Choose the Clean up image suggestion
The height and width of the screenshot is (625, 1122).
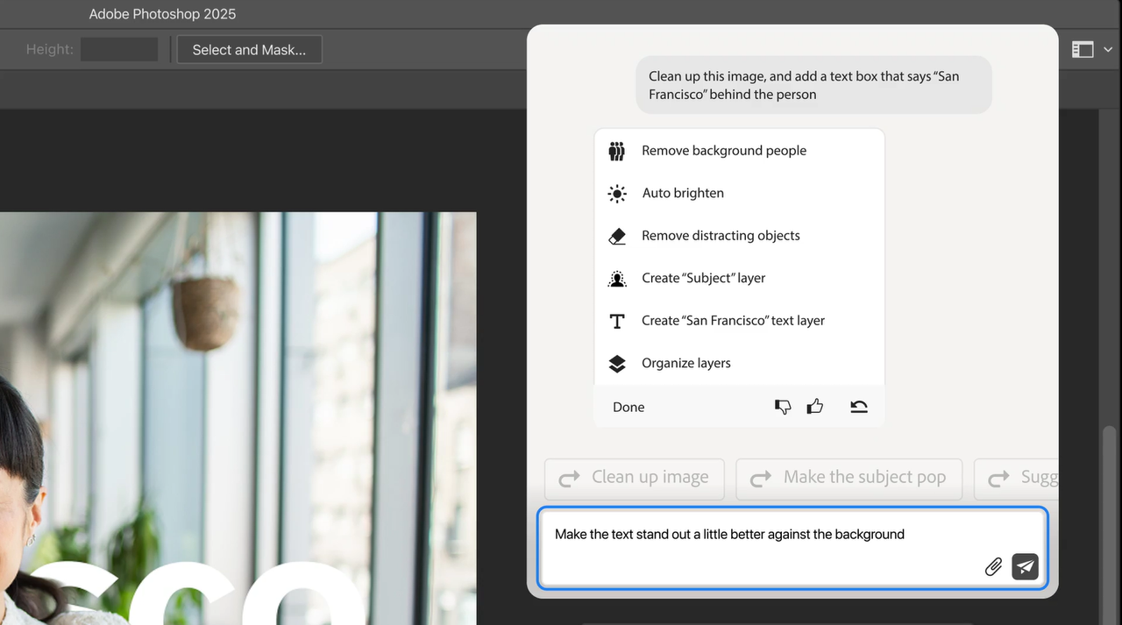(635, 479)
